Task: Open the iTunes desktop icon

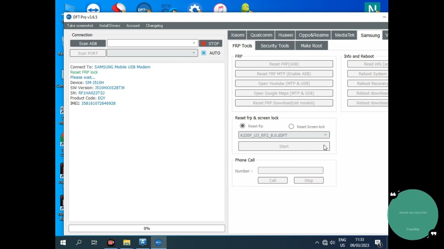Action: 220,8
